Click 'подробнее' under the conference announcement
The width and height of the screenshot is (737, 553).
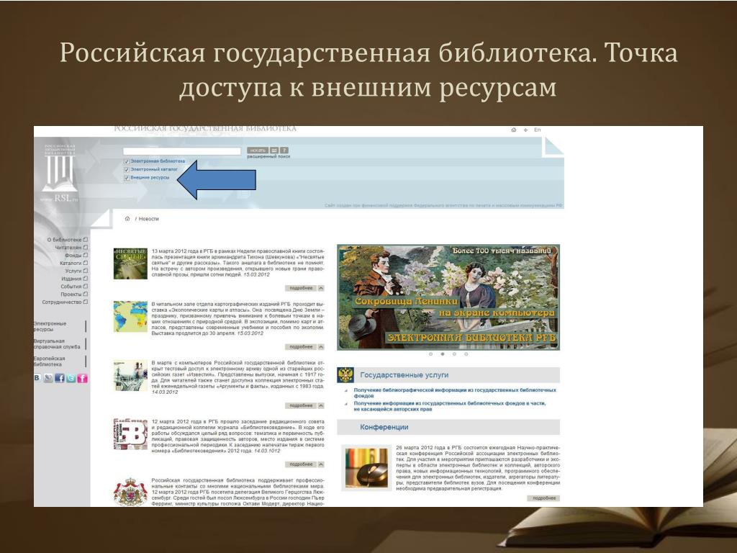(544, 498)
